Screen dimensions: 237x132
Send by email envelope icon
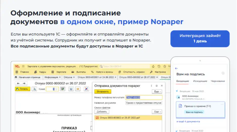click(78, 89)
